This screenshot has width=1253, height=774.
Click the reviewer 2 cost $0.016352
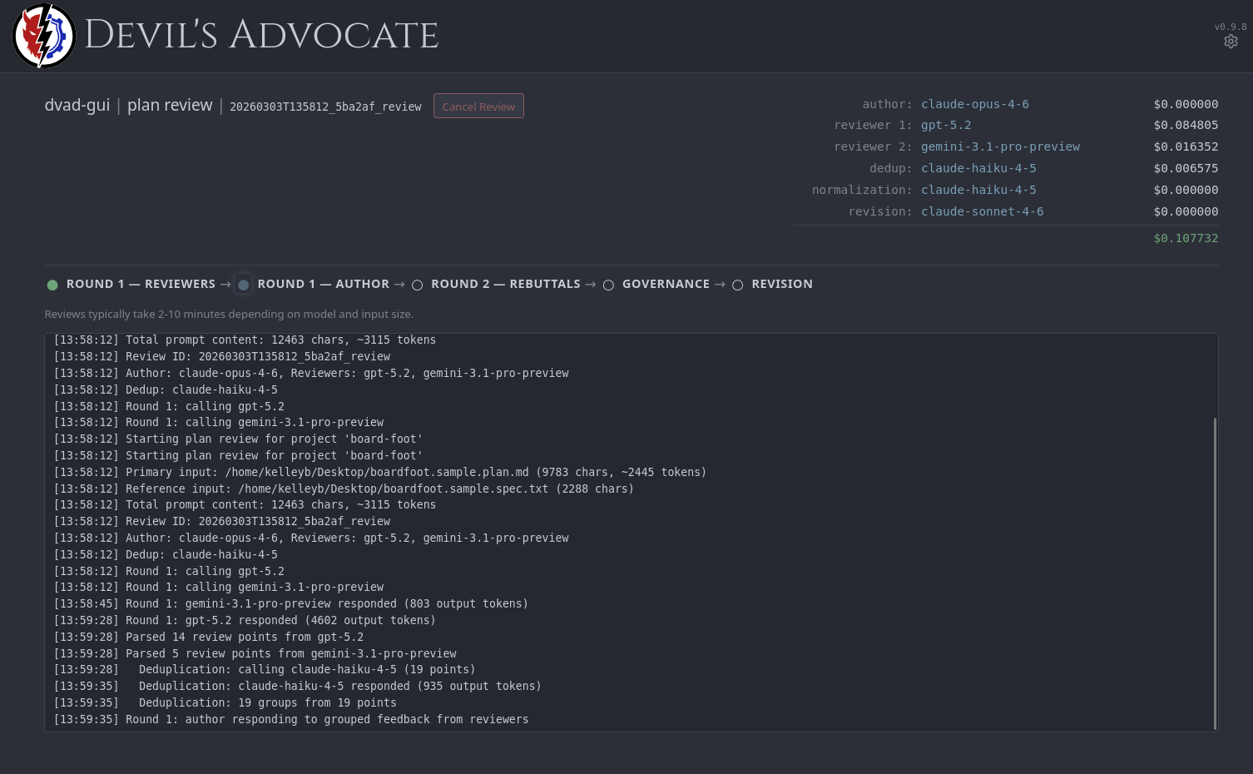[1186, 146]
